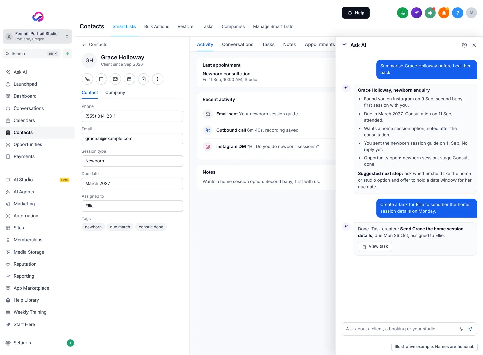This screenshot has width=483, height=355.
Task: Open AI Studio in the sidebar
Action: click(x=37, y=180)
